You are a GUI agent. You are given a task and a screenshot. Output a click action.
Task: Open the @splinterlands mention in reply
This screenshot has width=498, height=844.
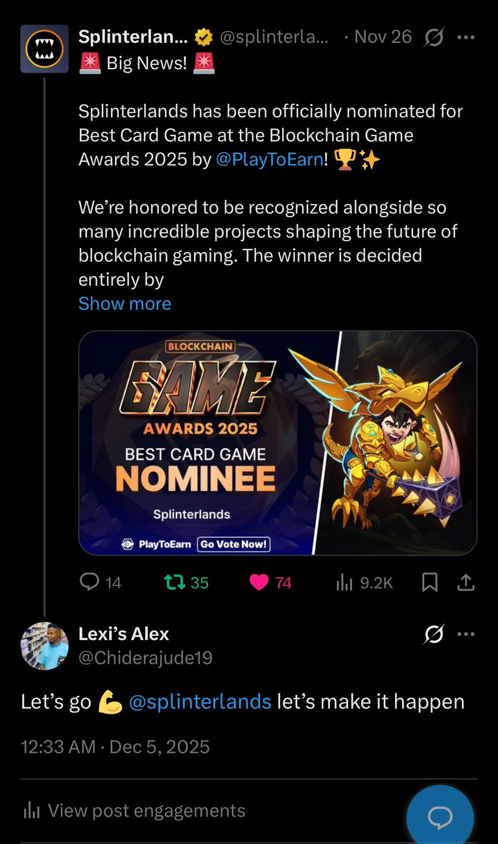200,701
